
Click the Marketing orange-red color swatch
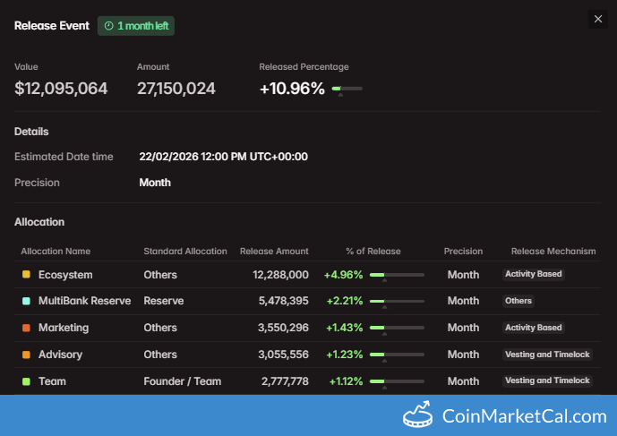[26, 328]
